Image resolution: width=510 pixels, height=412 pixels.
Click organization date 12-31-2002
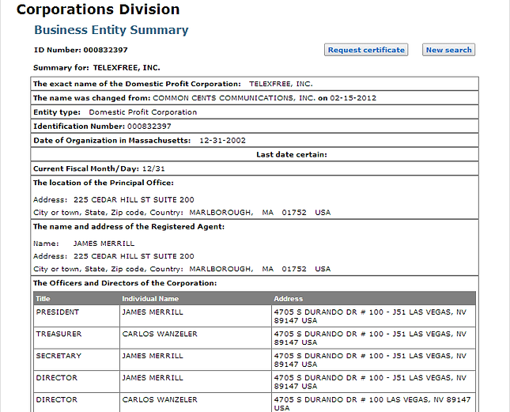(x=222, y=141)
